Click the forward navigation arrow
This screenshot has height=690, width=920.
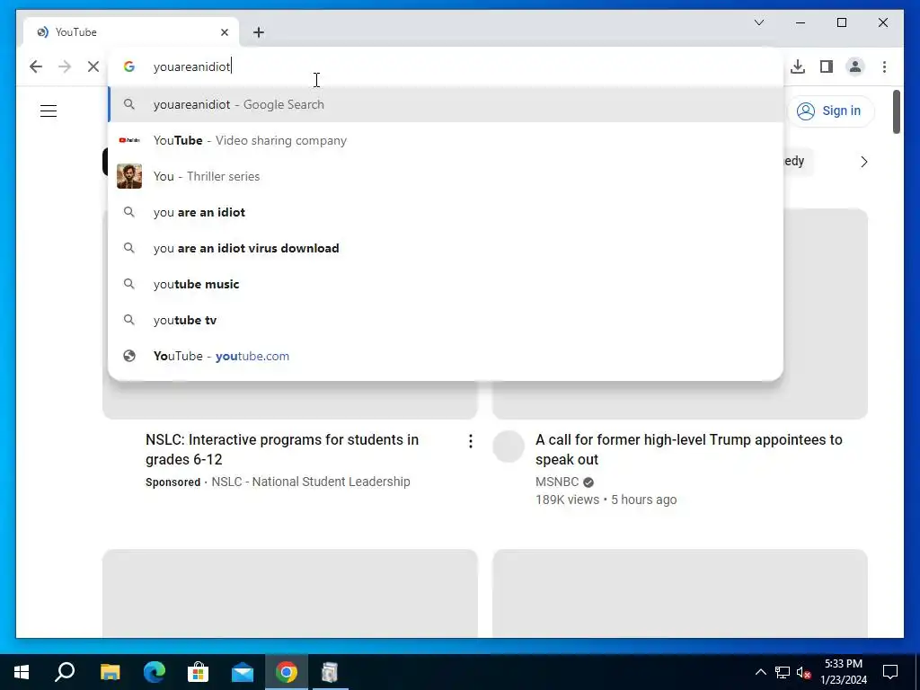tap(65, 66)
